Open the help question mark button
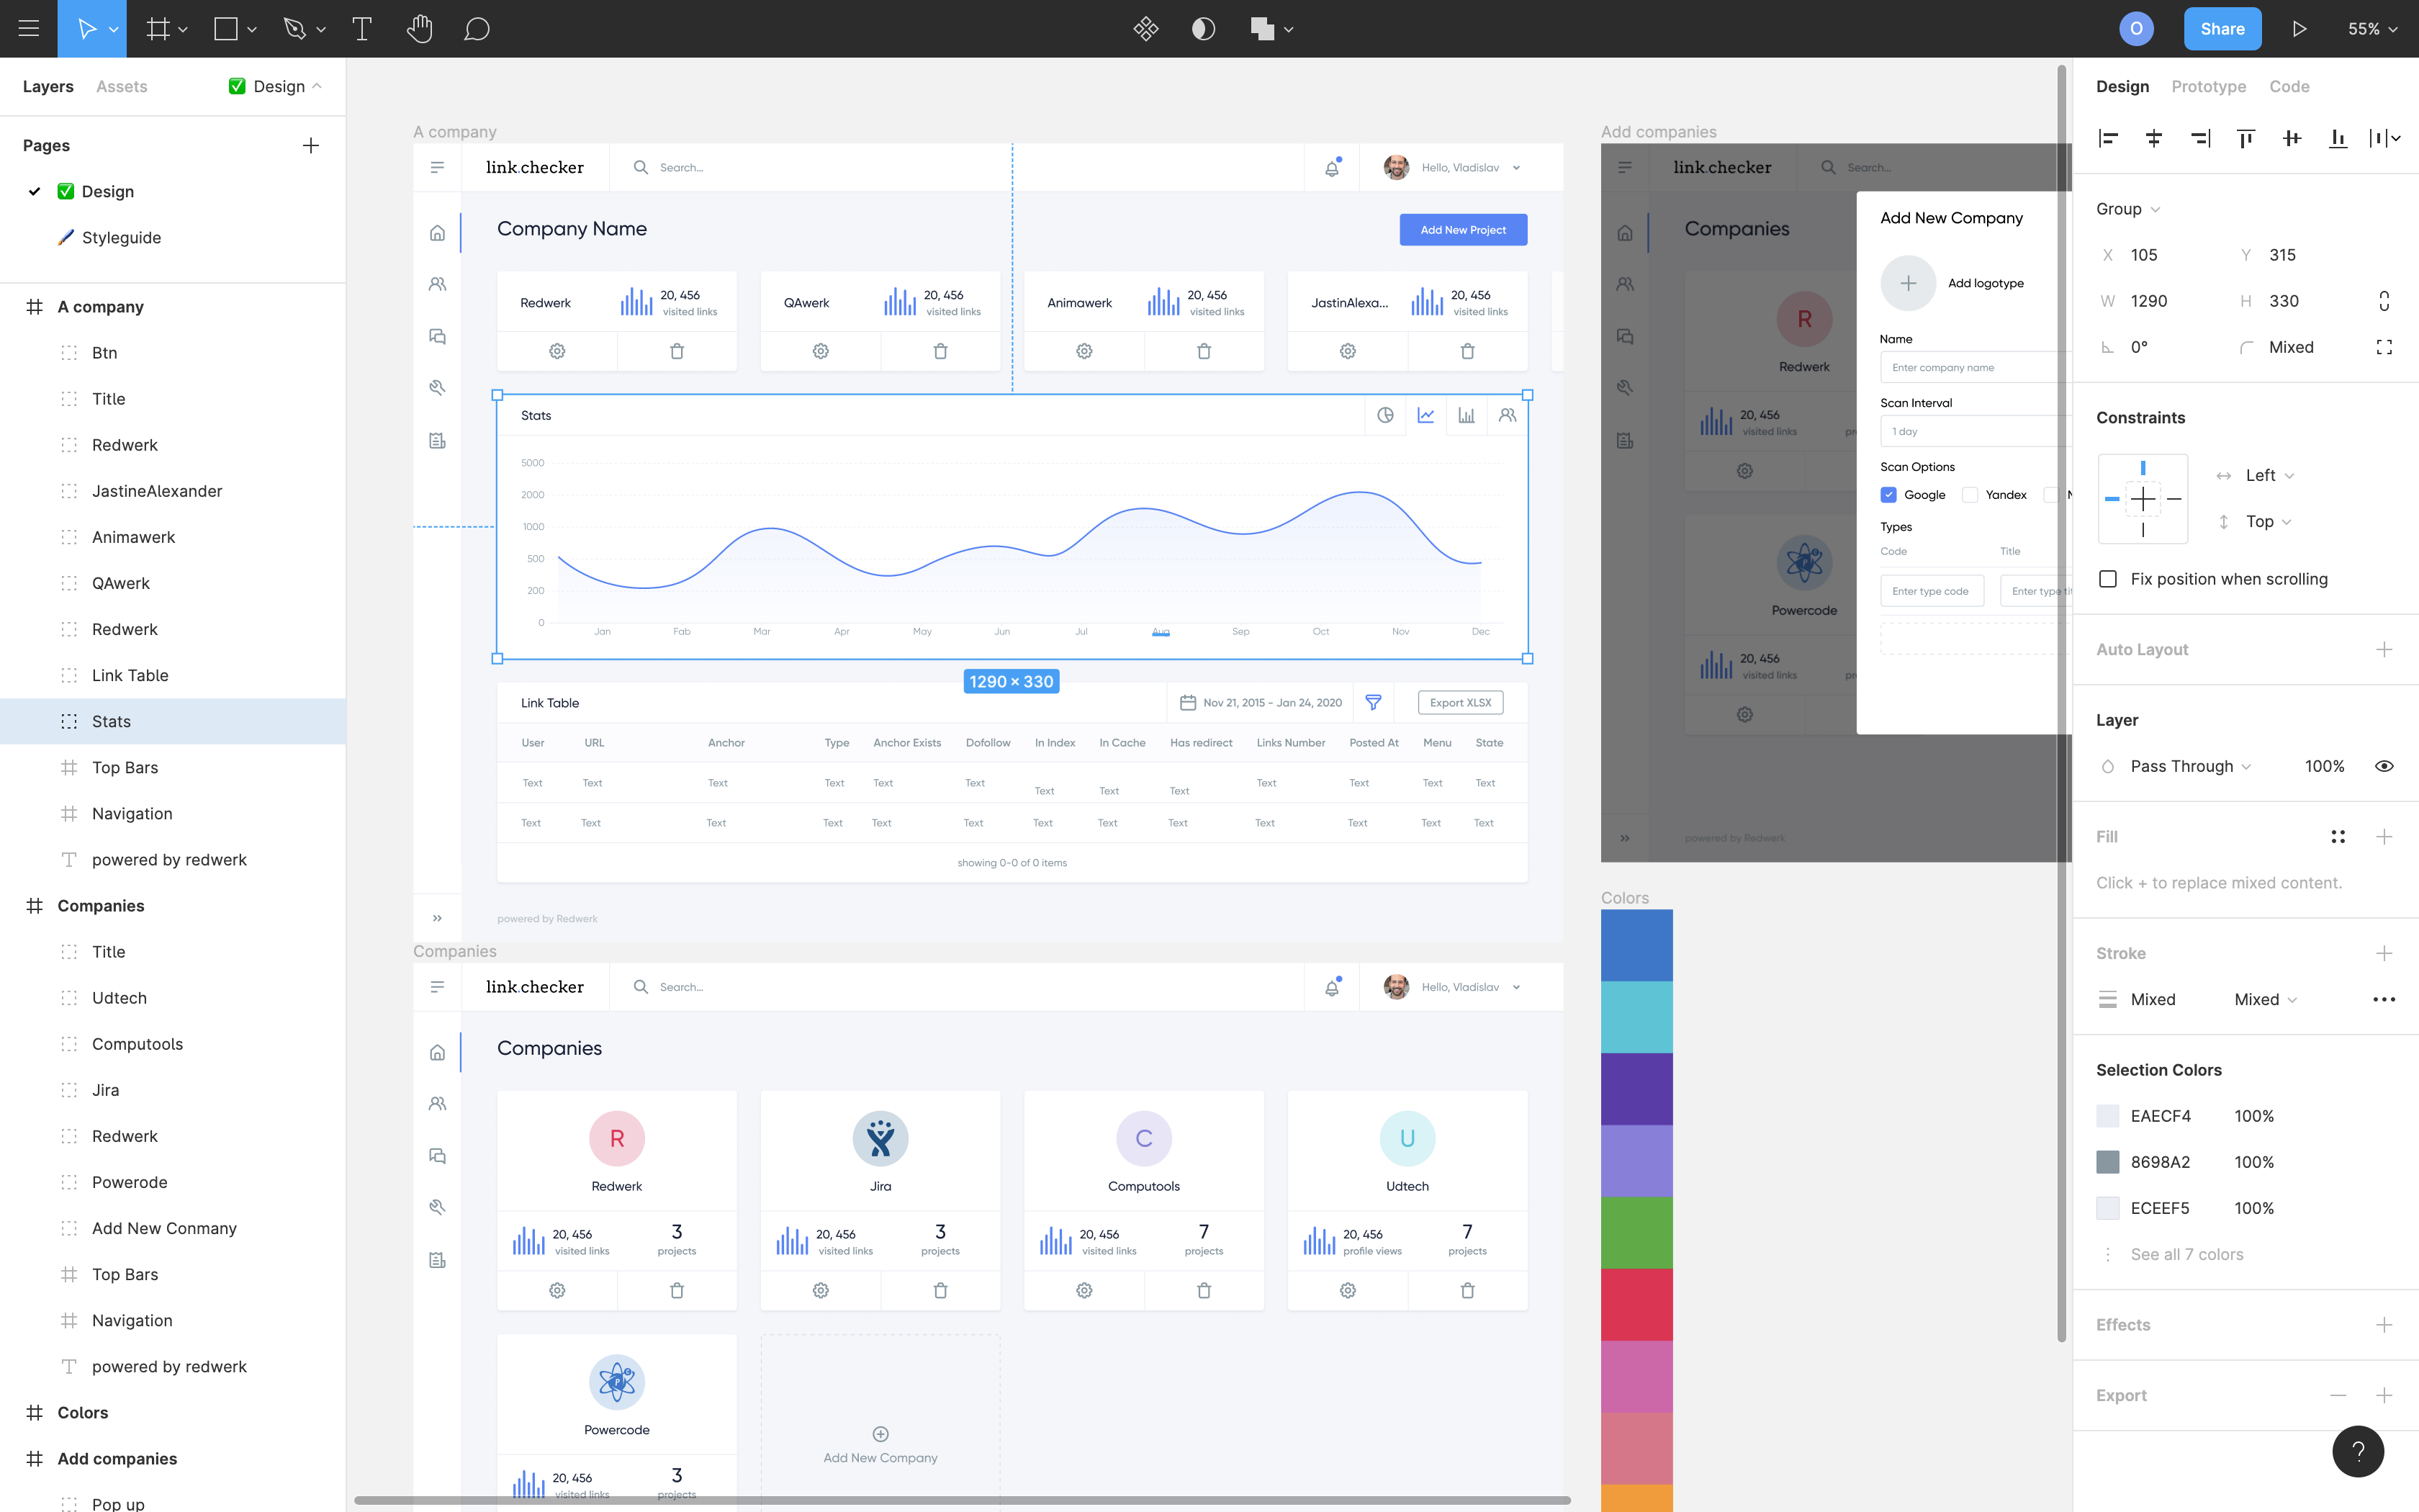The image size is (2419, 1512). [2358, 1451]
